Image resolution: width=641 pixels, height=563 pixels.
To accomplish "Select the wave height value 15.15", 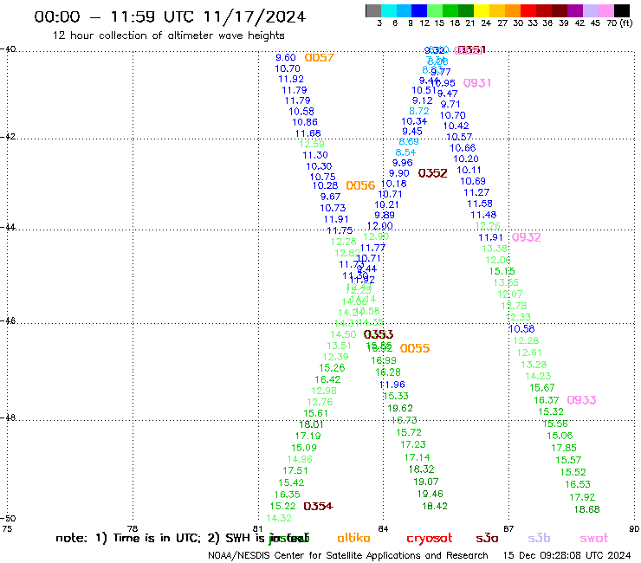I will 502,271.
